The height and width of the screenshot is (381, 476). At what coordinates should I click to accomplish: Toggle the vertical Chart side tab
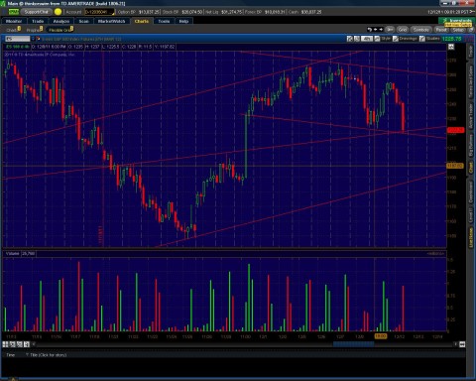pyautogui.click(x=471, y=168)
